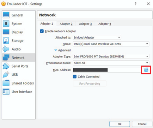This screenshot has height=128, width=153.
Task: Click the OK button
Action: 120,124
